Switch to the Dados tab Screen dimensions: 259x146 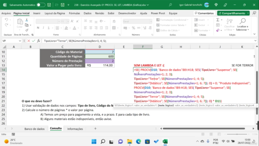(87, 13)
